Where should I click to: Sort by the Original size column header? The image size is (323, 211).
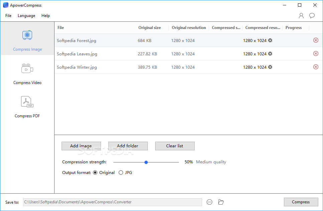coord(149,28)
